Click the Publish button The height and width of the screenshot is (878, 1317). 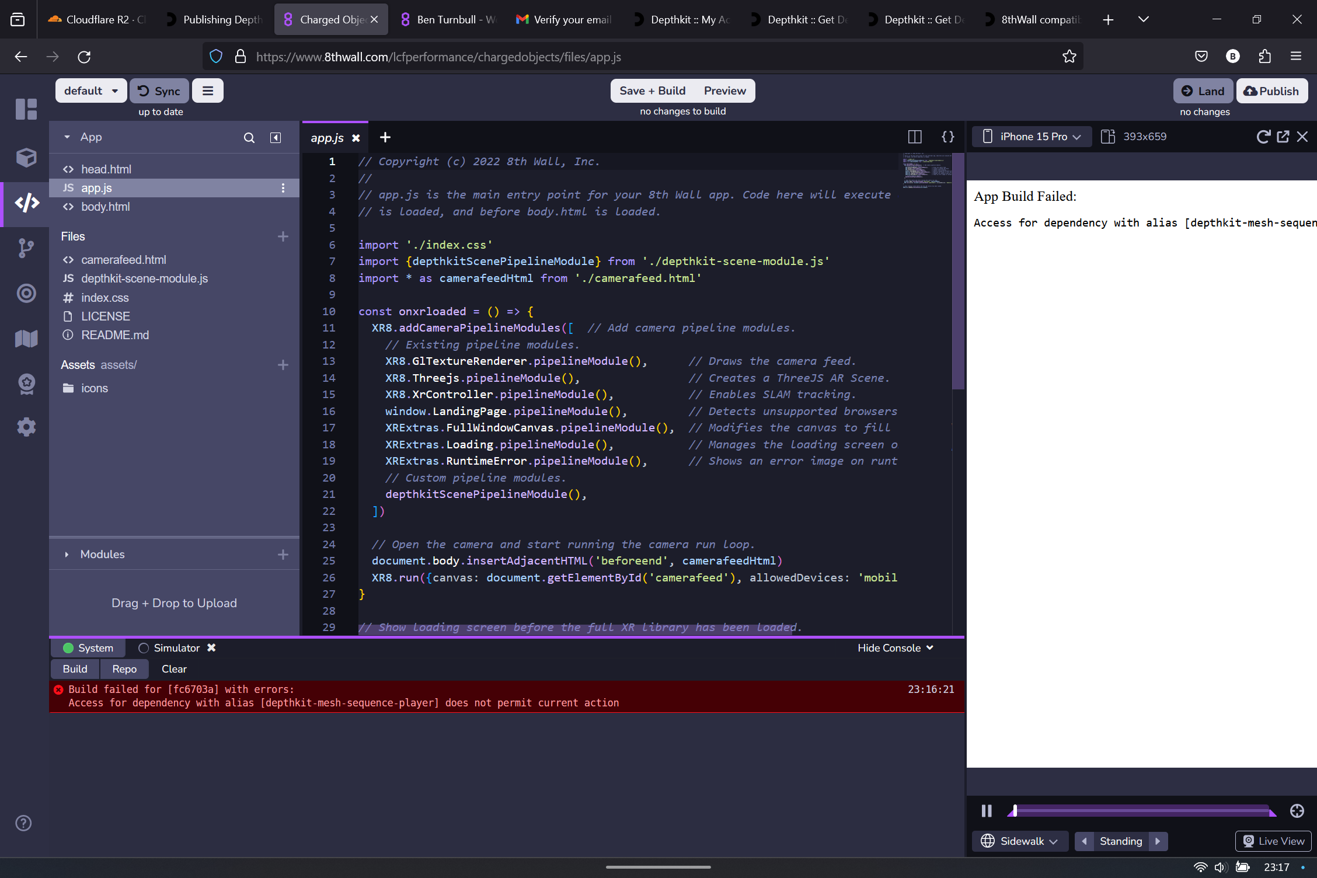coord(1271,91)
